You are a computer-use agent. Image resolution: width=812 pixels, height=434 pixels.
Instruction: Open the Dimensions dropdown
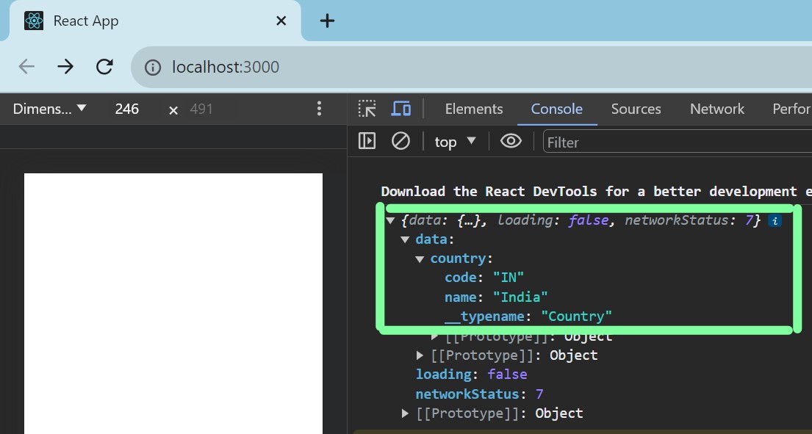[50, 109]
